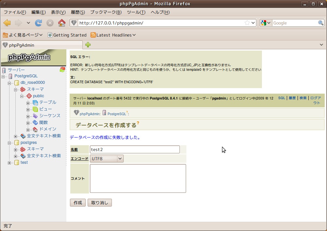The width and height of the screenshot is (327, 231).
Task: Open the 検索 search link
Action: tap(303, 98)
